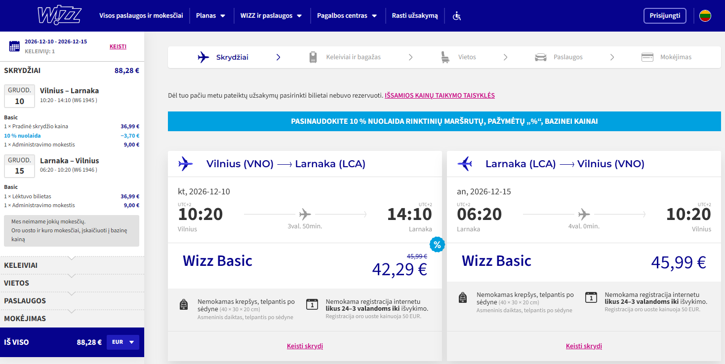Click check-in calendar icon in Larnaka–Vilnius card
The height and width of the screenshot is (364, 725).
tap(591, 297)
